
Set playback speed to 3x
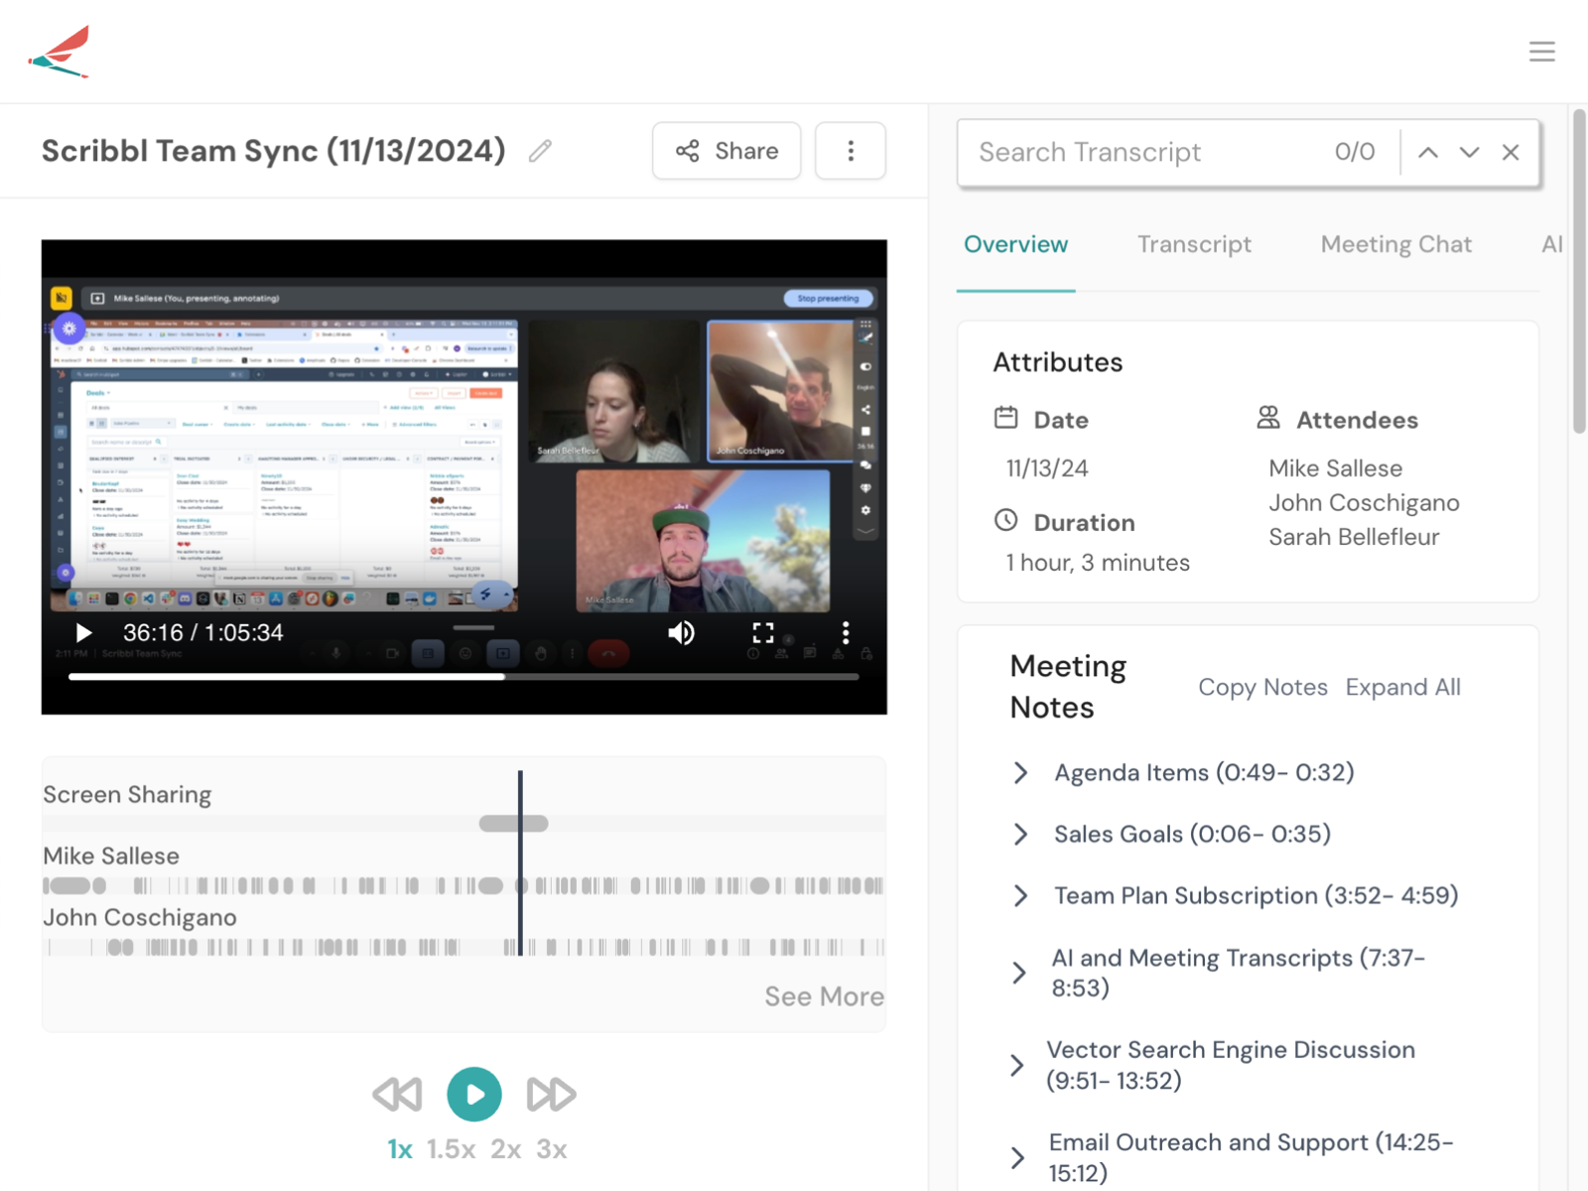click(552, 1149)
